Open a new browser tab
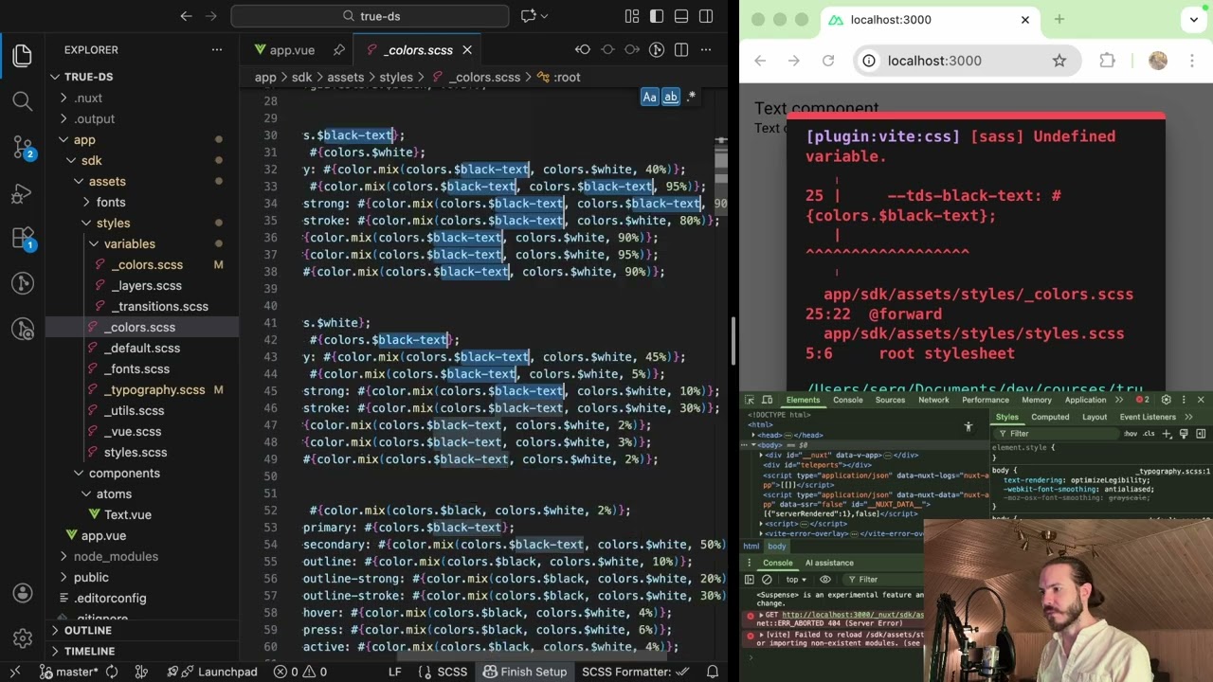This screenshot has height=682, width=1213. coord(1059,19)
